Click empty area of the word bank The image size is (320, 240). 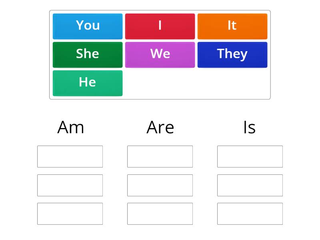(196, 83)
